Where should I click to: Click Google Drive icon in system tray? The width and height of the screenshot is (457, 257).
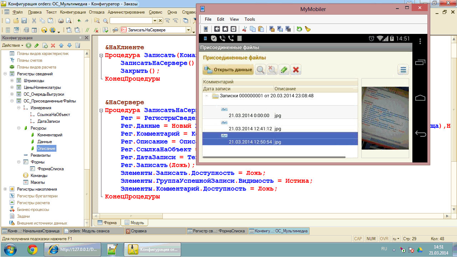pos(420,250)
